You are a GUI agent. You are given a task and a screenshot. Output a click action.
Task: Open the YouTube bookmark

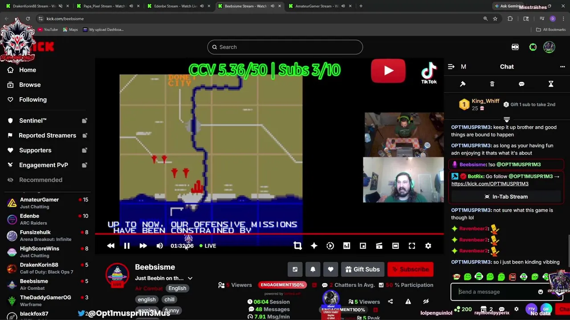point(48,30)
